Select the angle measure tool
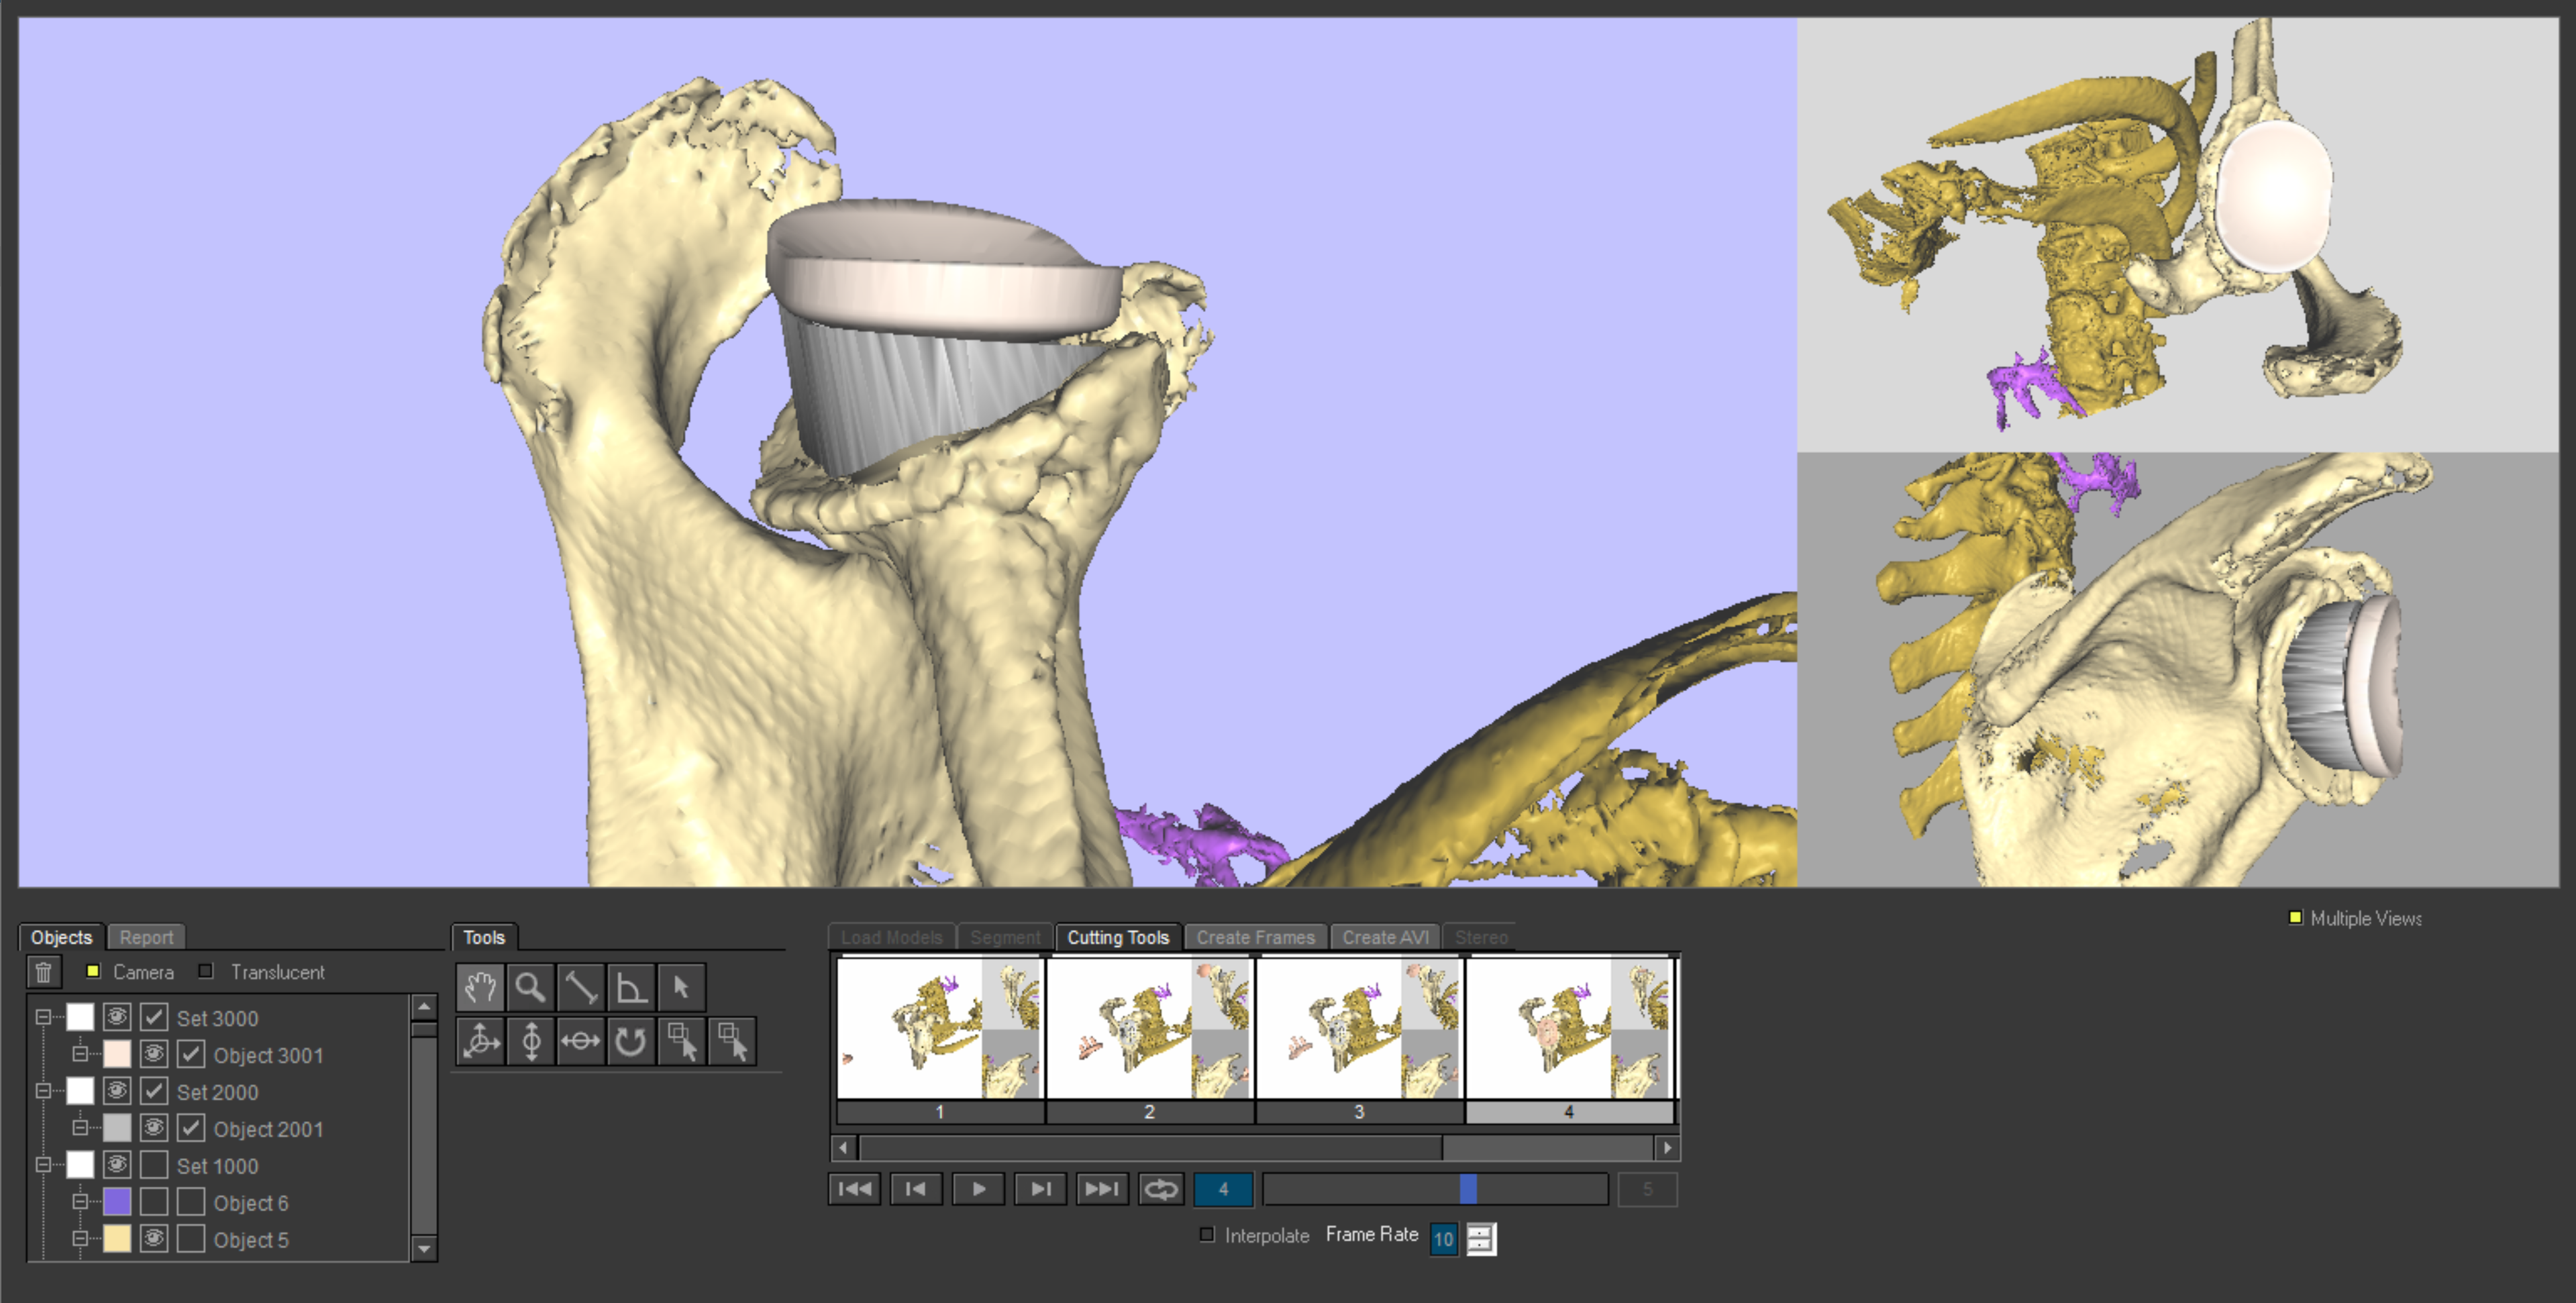The width and height of the screenshot is (2576, 1303). [x=631, y=988]
